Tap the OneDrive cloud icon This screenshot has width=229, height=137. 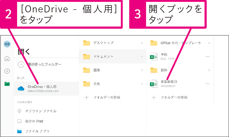21,89
